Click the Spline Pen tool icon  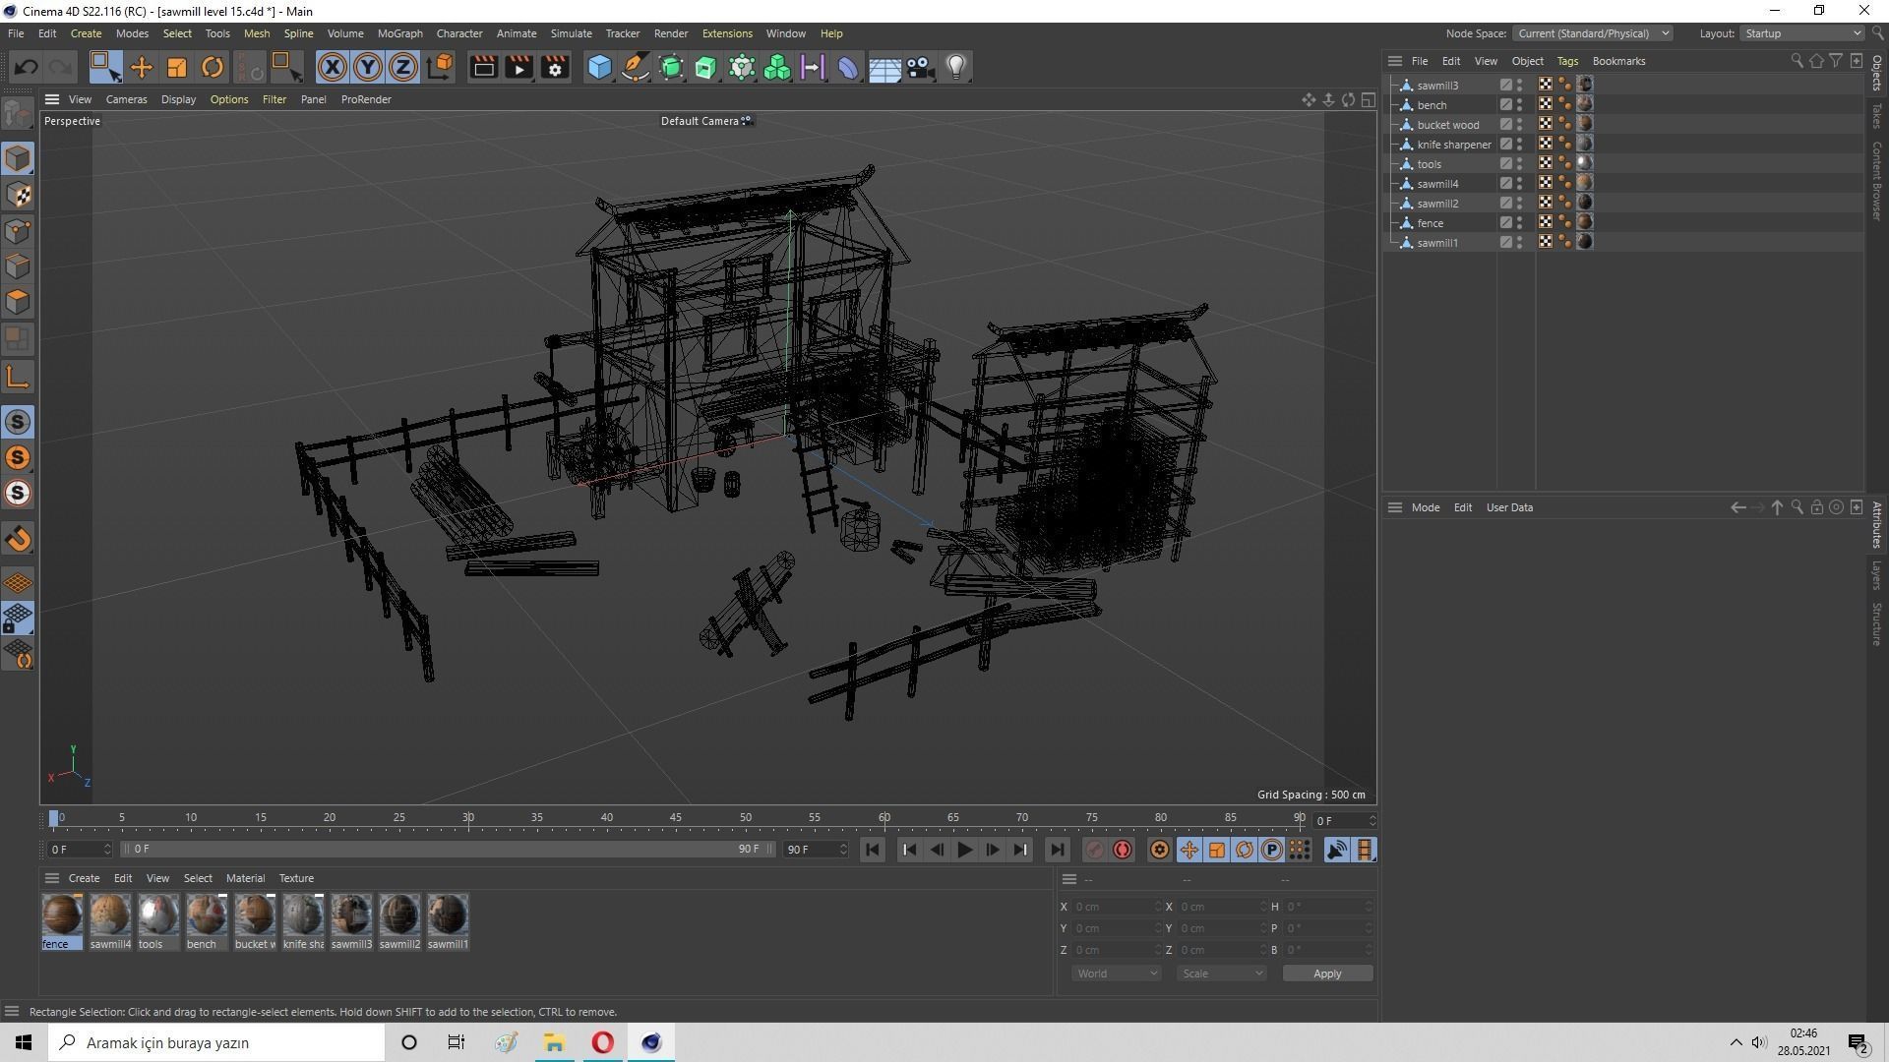pos(636,67)
